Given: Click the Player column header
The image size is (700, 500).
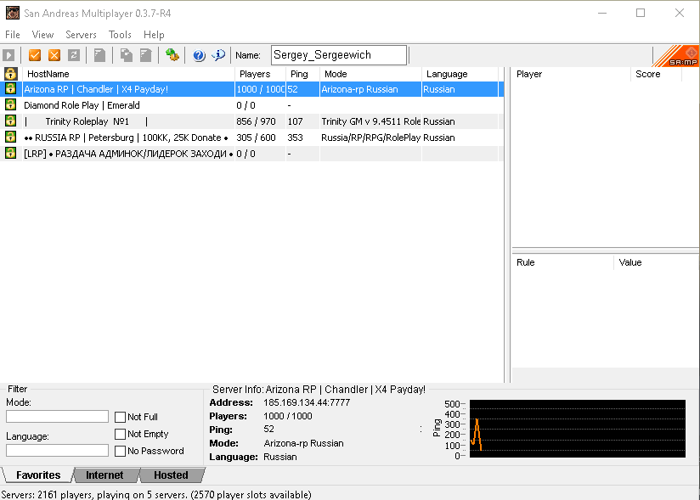Looking at the screenshot, I should [571, 74].
